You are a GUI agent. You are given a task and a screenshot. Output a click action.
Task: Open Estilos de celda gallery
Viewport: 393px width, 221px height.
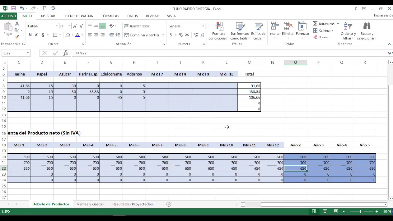258,31
